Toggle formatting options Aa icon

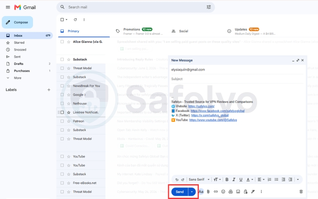201,192
